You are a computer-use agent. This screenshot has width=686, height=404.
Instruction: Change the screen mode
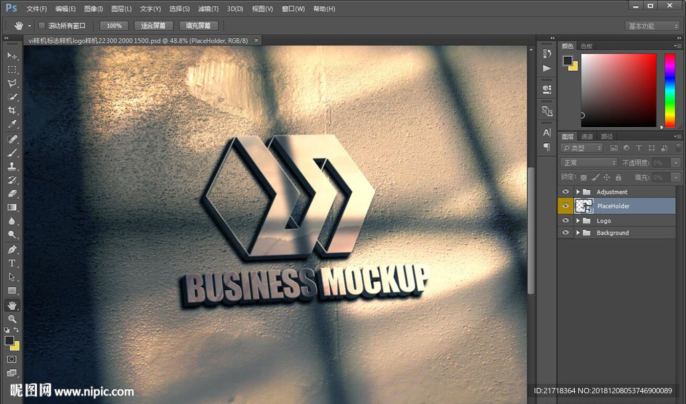(12, 373)
